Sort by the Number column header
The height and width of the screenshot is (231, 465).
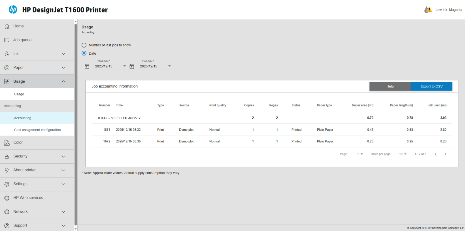click(104, 105)
